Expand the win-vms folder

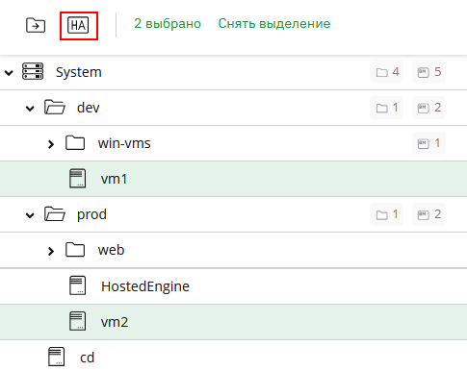point(51,144)
